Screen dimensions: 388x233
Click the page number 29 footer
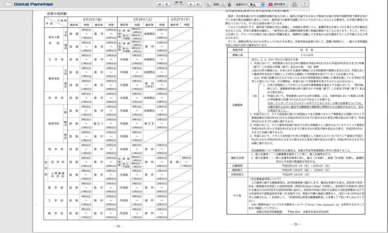[x=296, y=224]
